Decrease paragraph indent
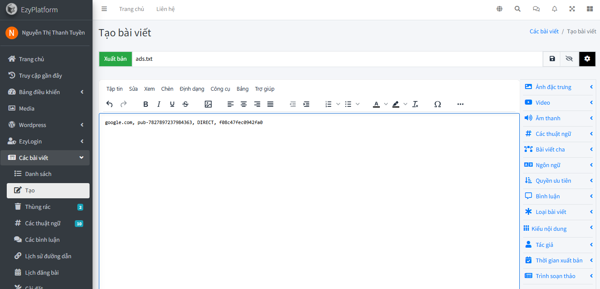 click(293, 104)
